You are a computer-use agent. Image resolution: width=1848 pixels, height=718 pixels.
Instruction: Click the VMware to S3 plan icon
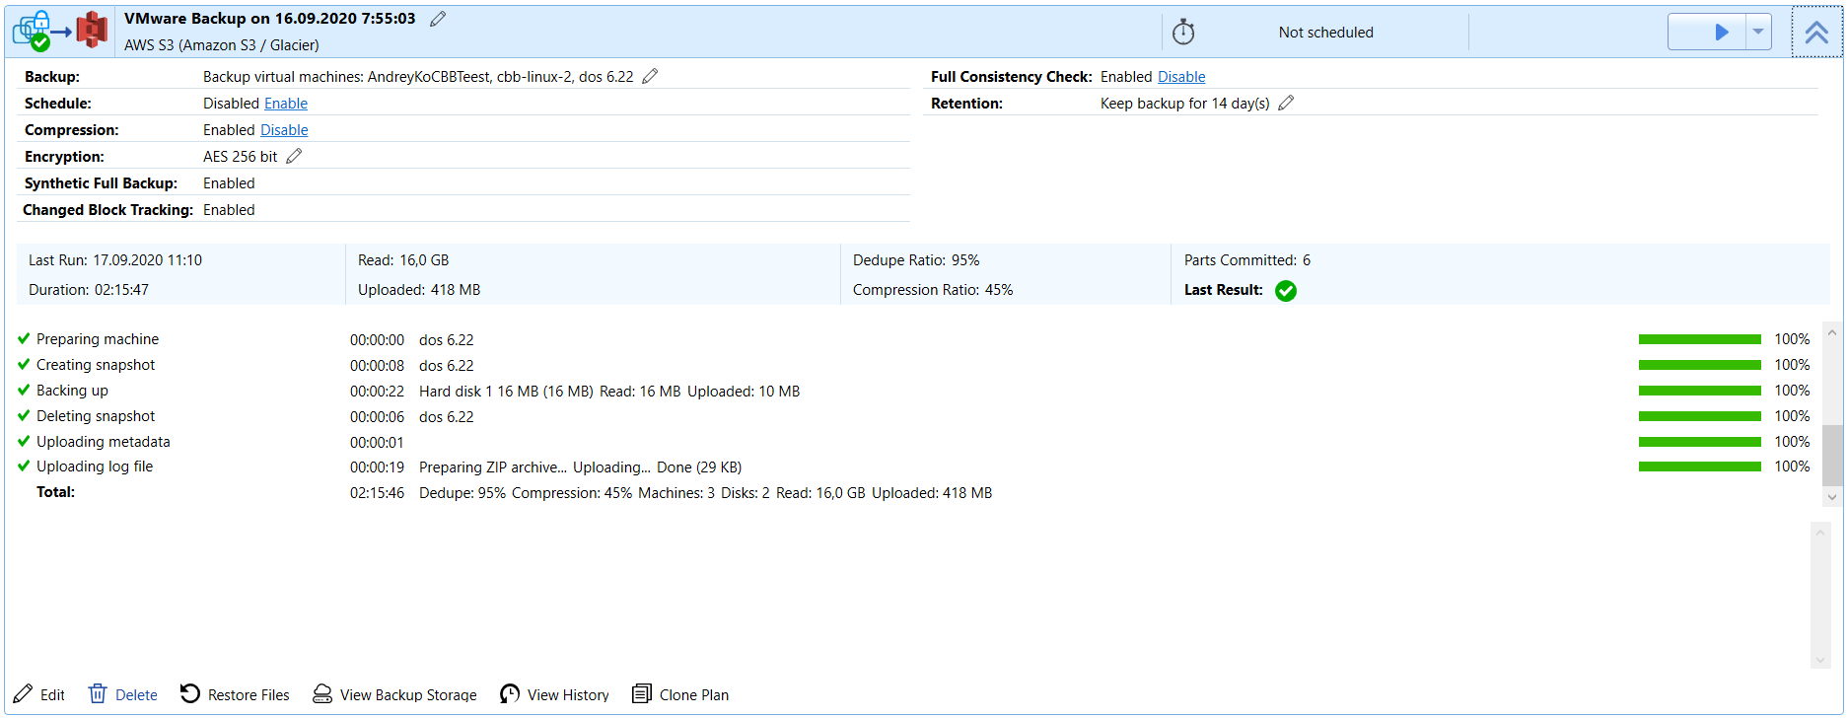pos(60,31)
